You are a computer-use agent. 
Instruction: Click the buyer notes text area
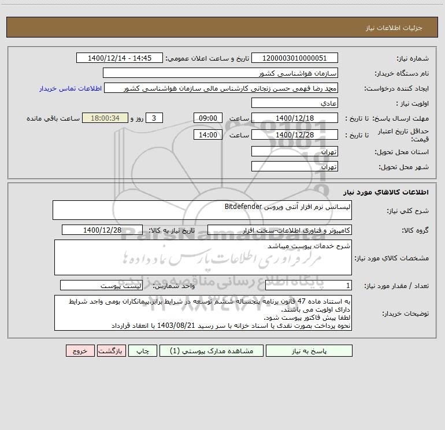(x=203, y=313)
